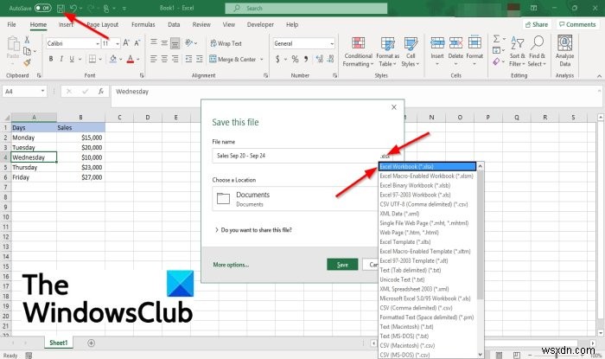
Task: Close the Save this file dialog
Action: 394,107
